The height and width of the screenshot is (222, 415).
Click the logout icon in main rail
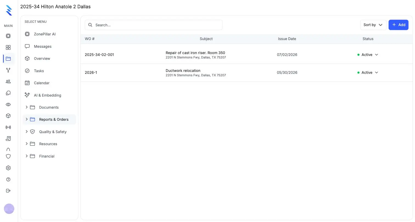[8, 191]
